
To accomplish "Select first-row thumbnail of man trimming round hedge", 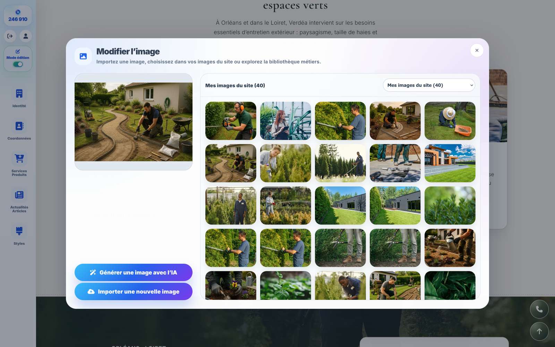I will tap(340, 121).
